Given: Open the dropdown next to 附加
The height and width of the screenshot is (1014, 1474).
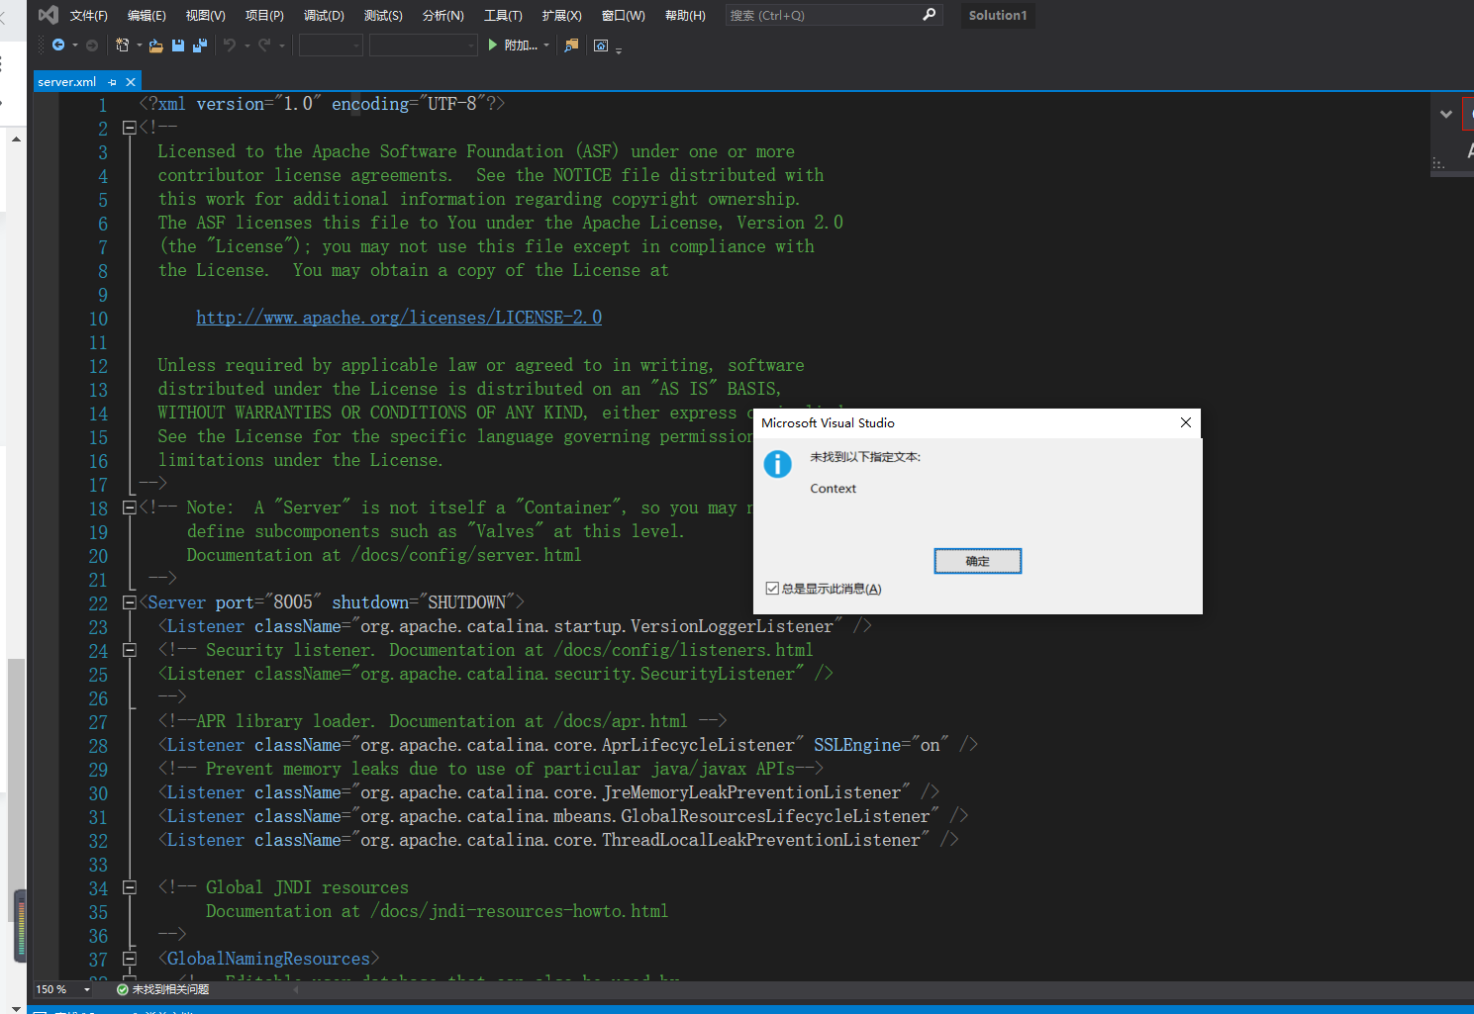Looking at the screenshot, I should (546, 45).
